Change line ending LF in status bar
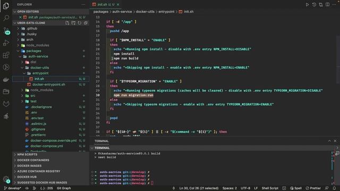 256,188
